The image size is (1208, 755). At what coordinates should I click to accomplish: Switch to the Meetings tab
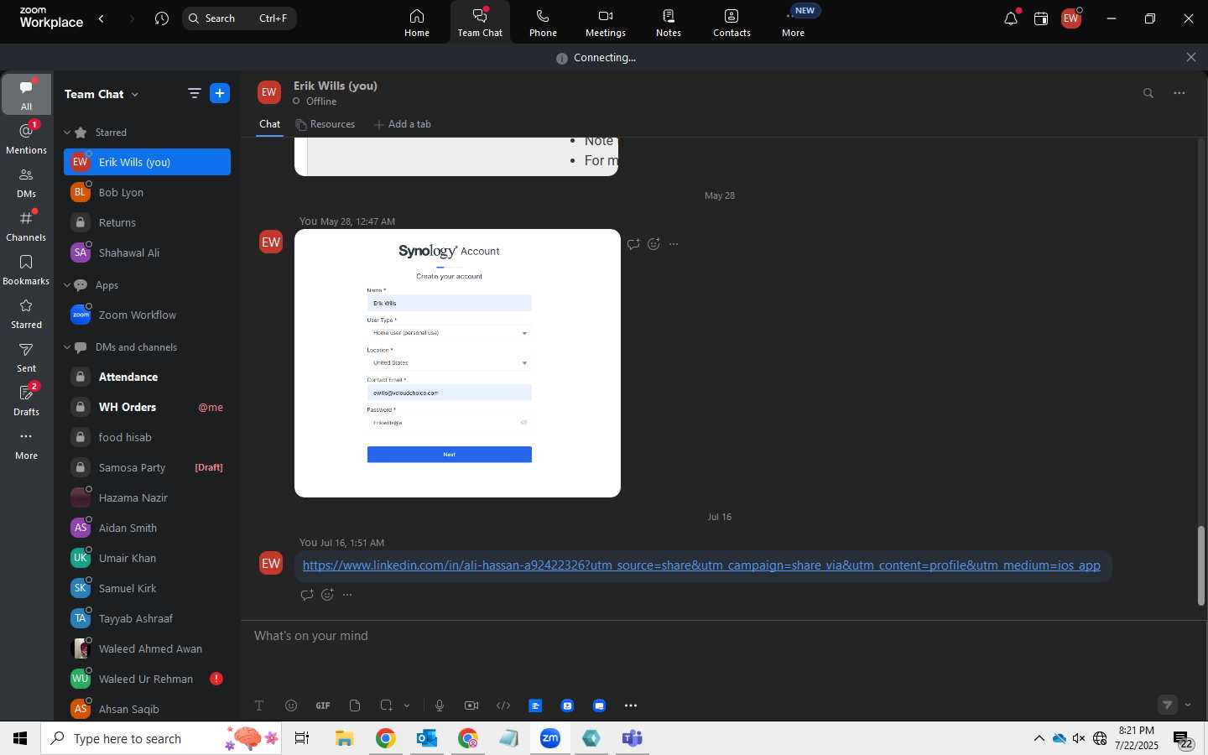[x=606, y=23]
